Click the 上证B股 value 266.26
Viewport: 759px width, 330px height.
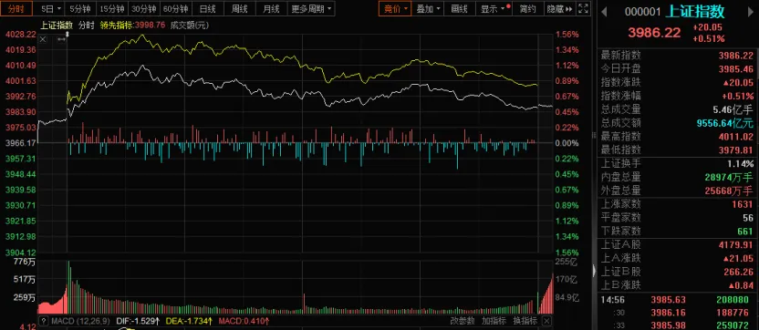tap(739, 272)
